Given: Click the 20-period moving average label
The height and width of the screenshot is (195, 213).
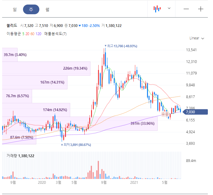Looking at the screenshot, I should (27, 34).
